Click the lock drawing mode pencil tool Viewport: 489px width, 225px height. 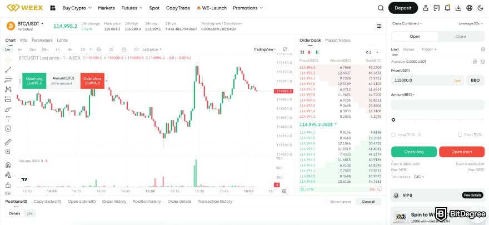(x=8, y=175)
